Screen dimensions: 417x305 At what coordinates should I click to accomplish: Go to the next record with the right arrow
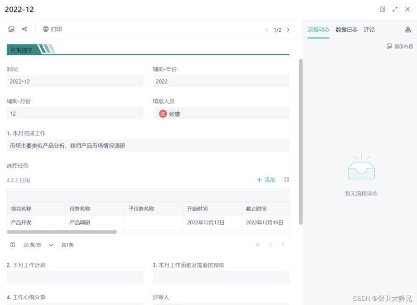[288, 30]
